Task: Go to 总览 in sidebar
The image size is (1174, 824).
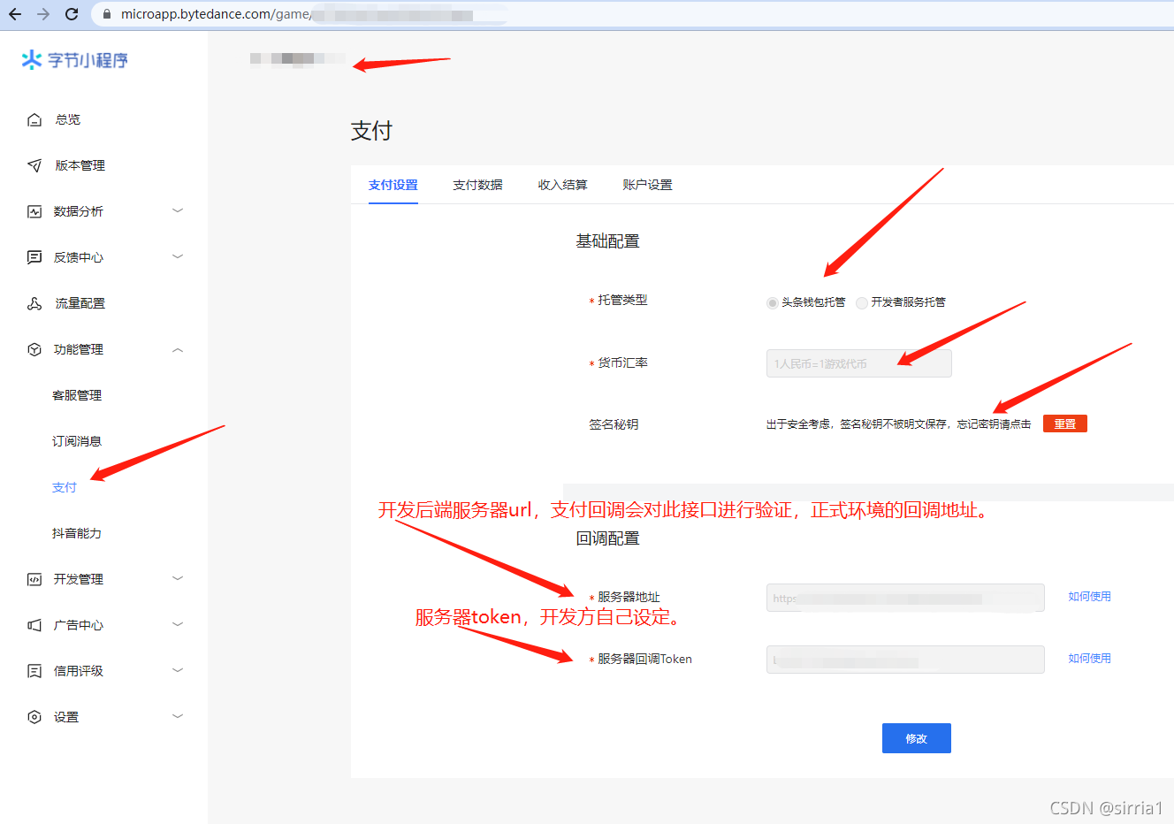Action: click(68, 119)
